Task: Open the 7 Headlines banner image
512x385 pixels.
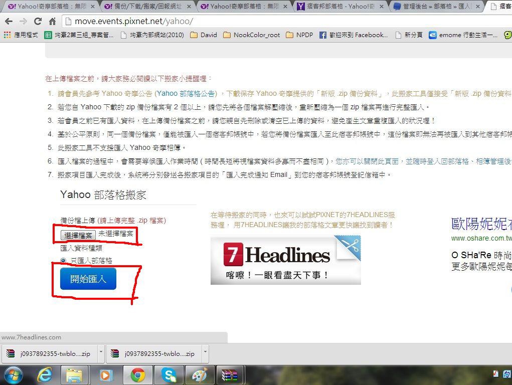Action: click(x=286, y=260)
